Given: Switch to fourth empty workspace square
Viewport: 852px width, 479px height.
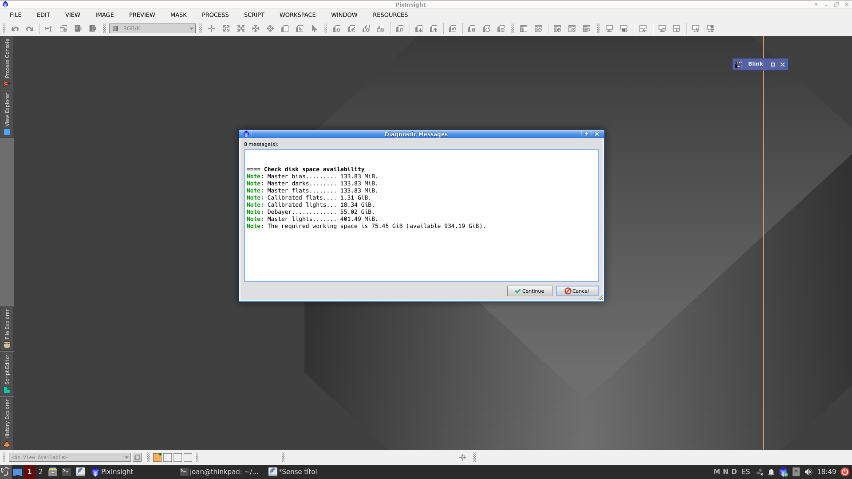Looking at the screenshot, I should 188,457.
